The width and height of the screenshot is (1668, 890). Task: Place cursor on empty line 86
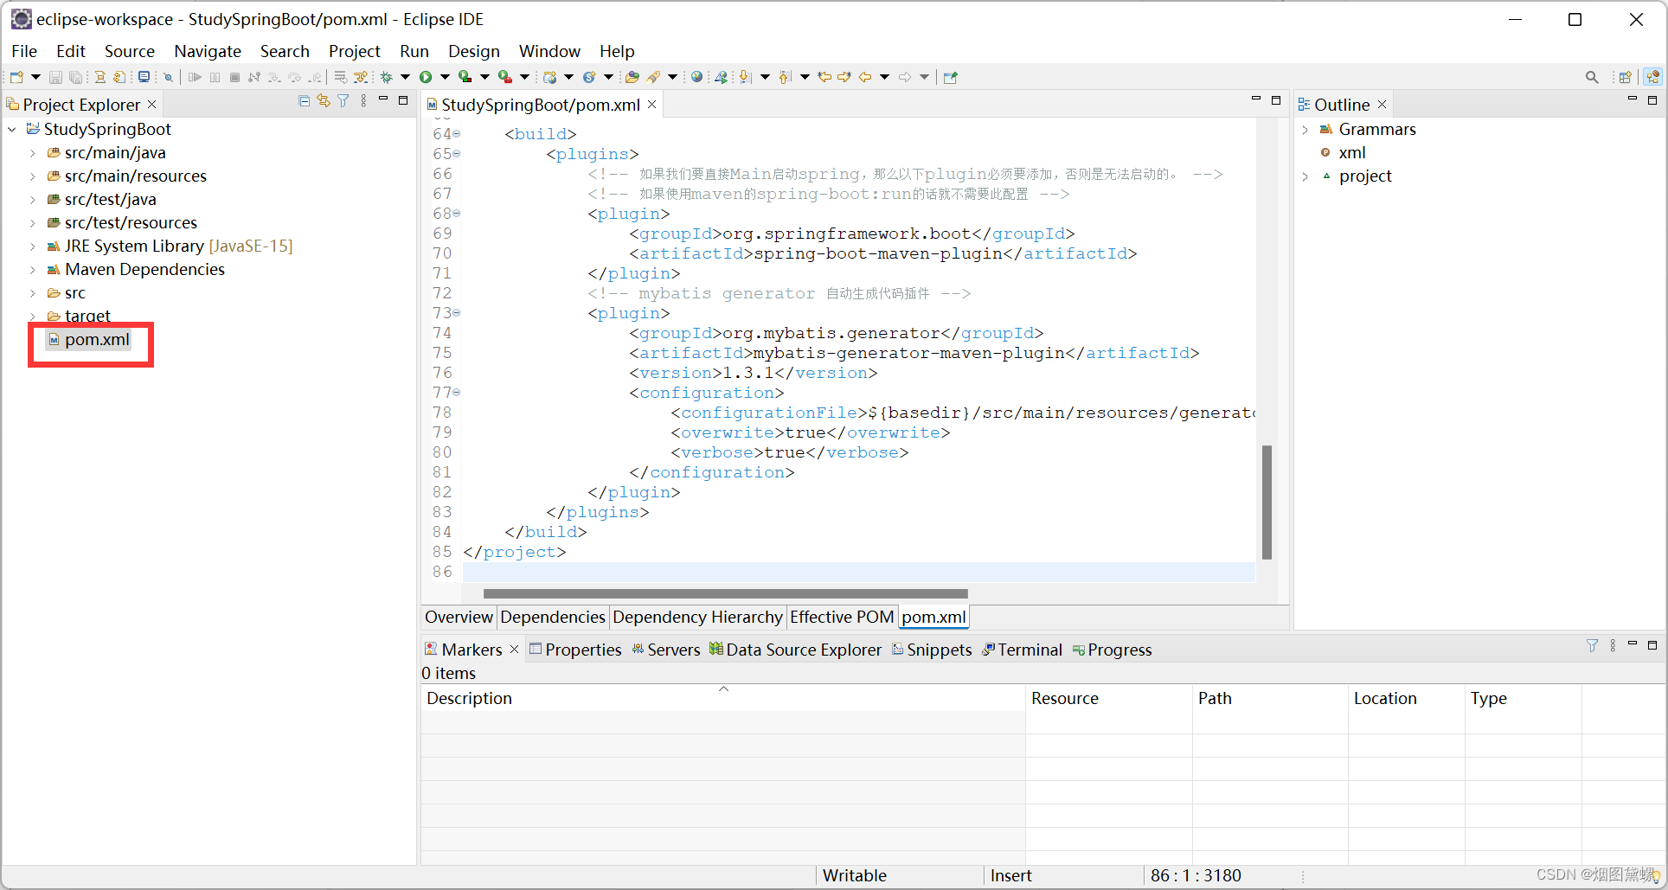(858, 572)
